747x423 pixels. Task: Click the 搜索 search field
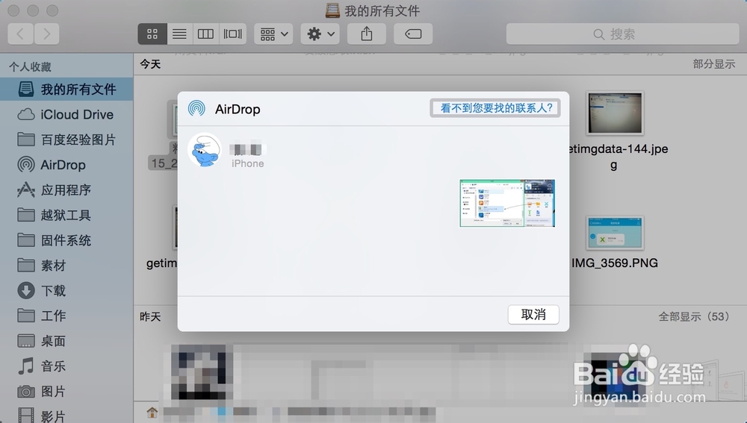(x=622, y=34)
